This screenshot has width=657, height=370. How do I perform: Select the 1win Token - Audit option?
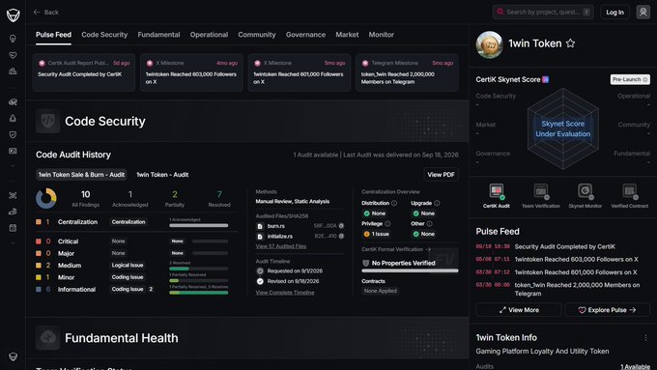[162, 175]
